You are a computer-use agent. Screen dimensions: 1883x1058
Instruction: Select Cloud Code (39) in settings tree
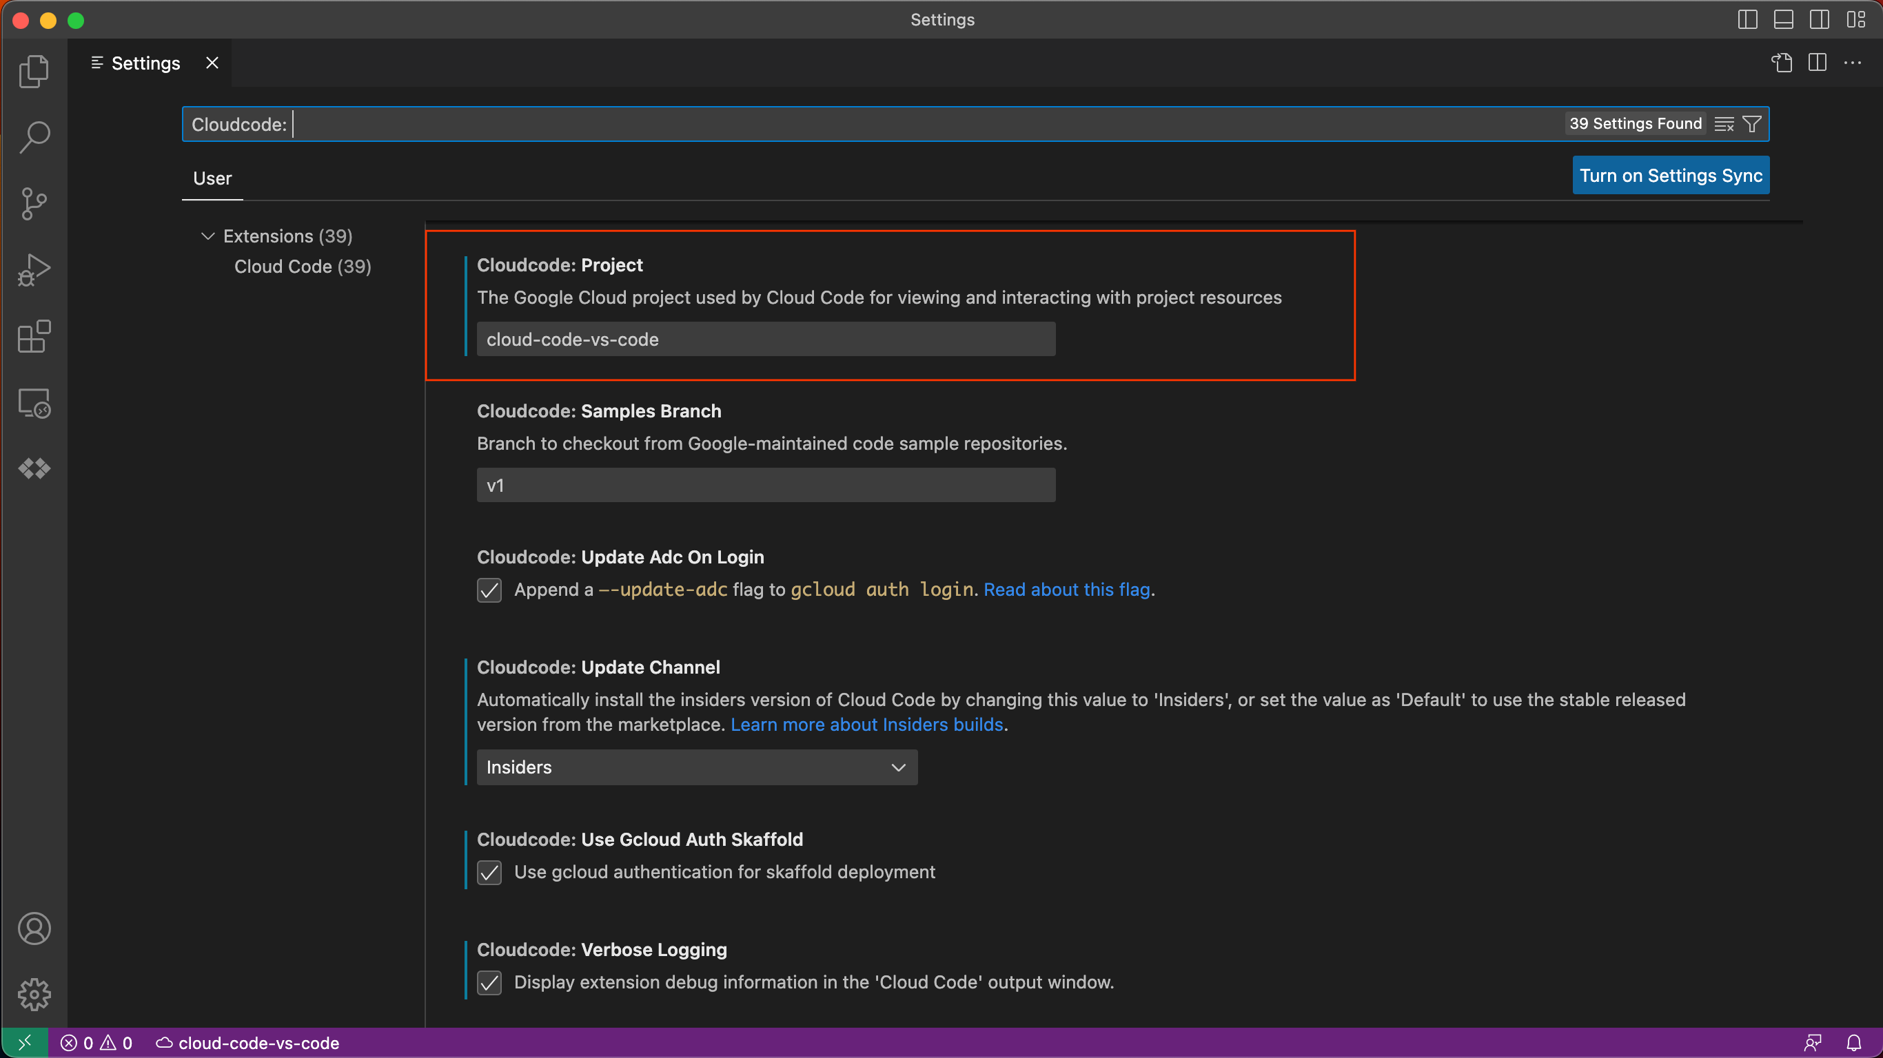click(x=303, y=267)
